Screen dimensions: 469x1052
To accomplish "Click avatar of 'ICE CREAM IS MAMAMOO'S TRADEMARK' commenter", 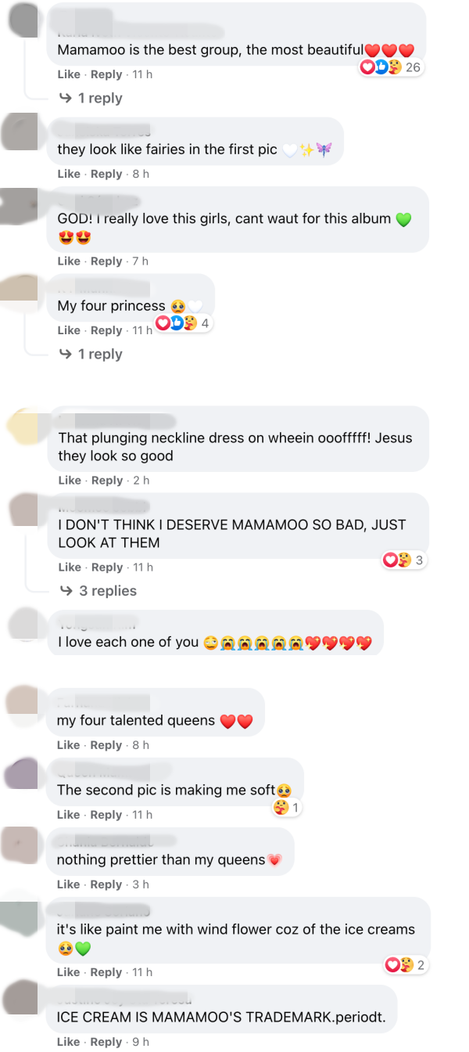I will click(x=20, y=1000).
